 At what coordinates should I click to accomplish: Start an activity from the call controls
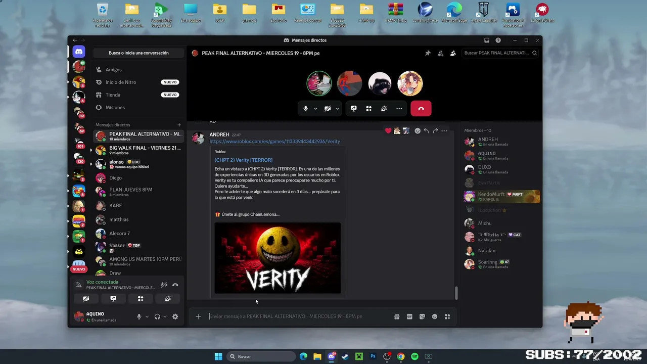coord(369,108)
